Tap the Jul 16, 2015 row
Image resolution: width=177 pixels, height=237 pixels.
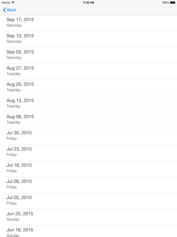coord(88,168)
